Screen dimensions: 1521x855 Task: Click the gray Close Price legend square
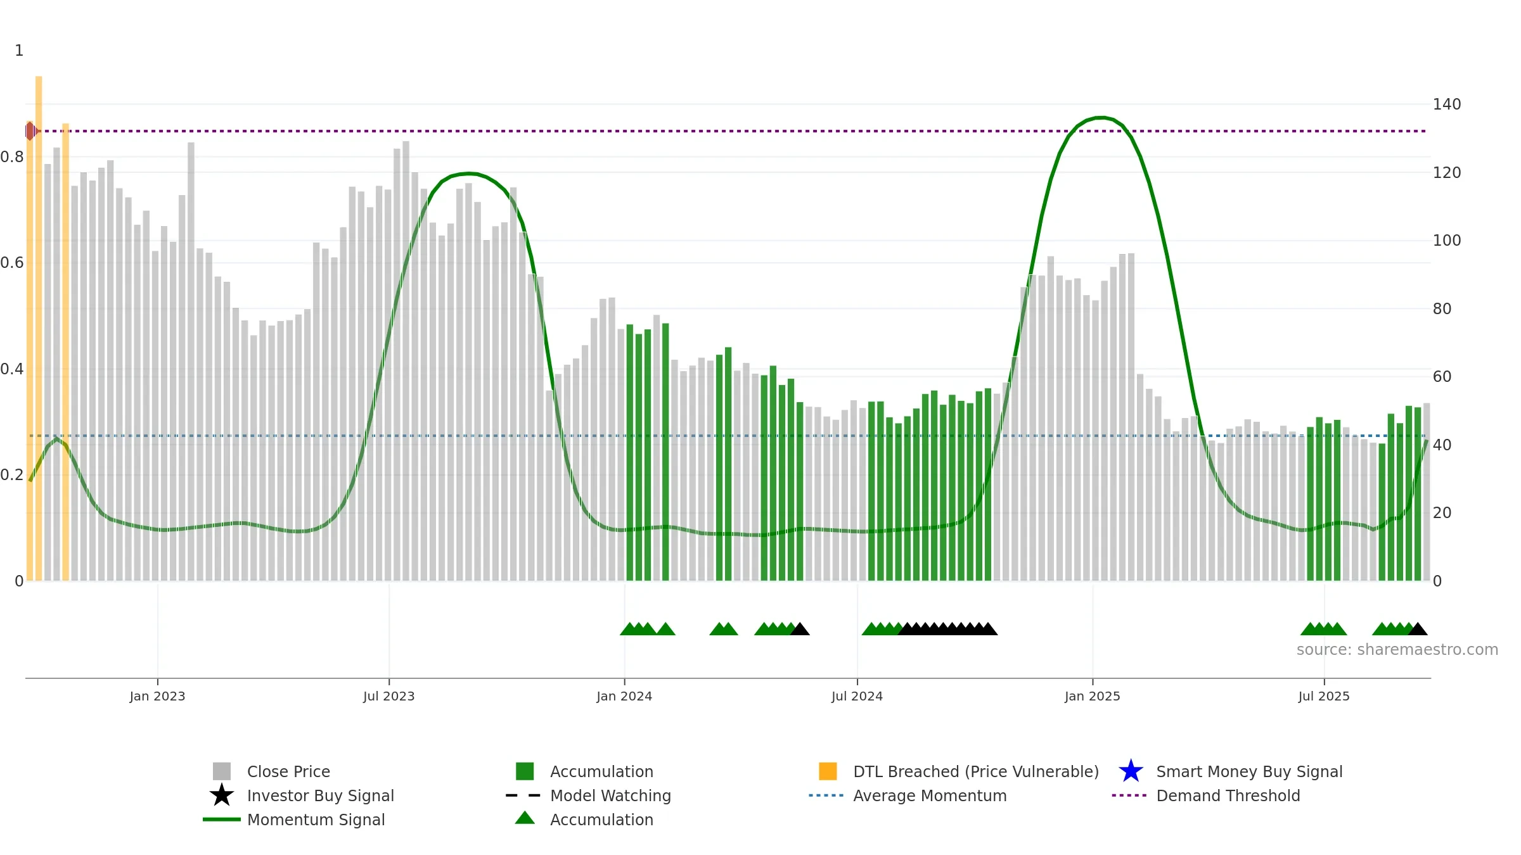222,771
